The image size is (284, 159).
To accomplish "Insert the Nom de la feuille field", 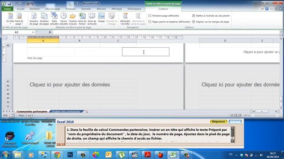I will tap(92, 19).
